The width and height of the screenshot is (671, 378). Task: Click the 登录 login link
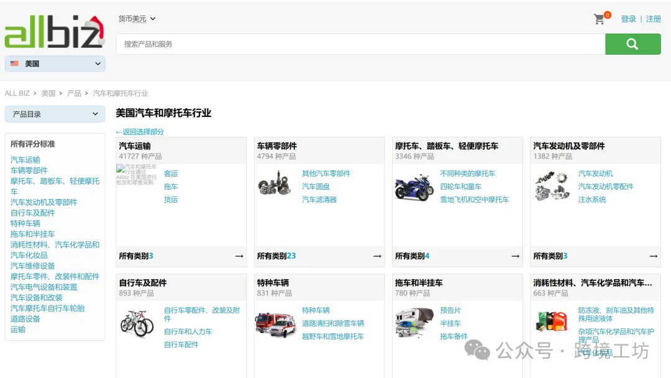pyautogui.click(x=628, y=19)
